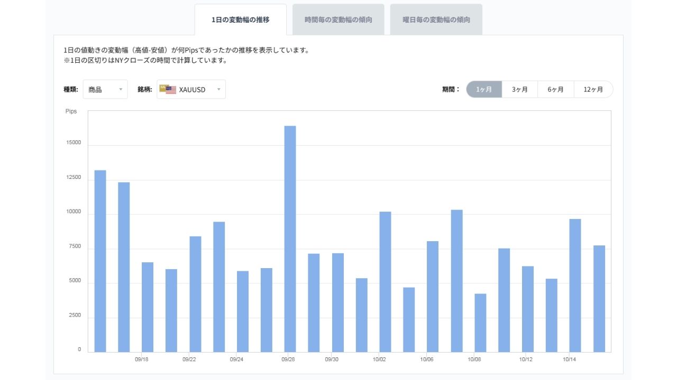
Task: Click the NYクローズ note text
Action: click(x=145, y=60)
